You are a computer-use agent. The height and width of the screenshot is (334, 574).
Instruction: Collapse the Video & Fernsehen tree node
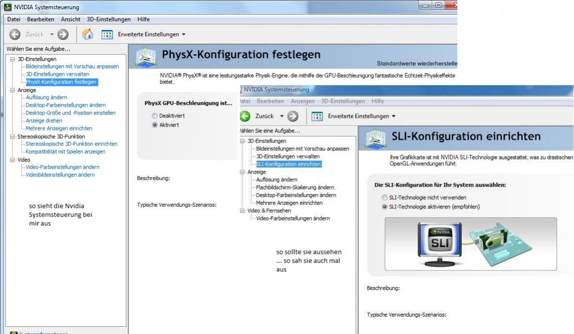click(x=242, y=210)
